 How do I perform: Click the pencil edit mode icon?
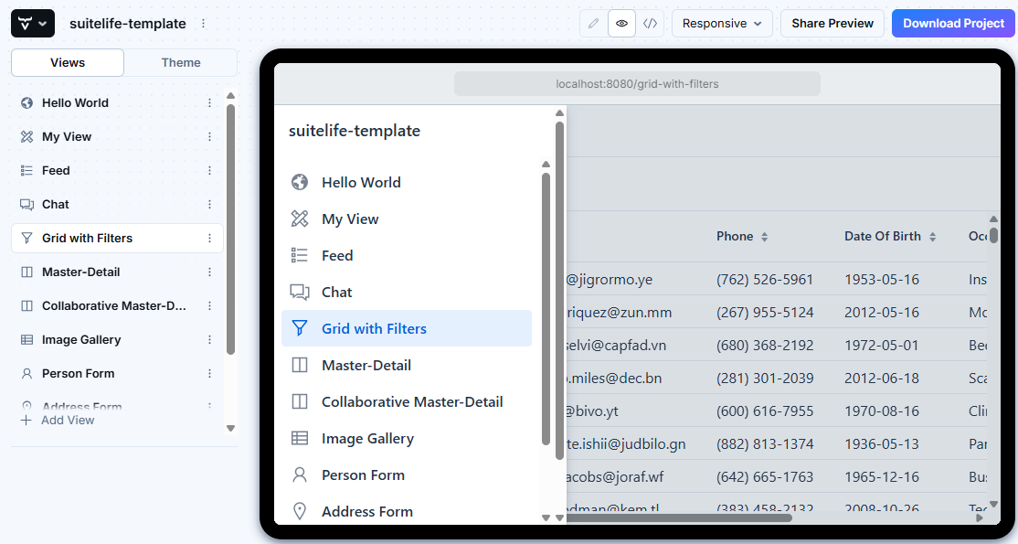point(594,24)
